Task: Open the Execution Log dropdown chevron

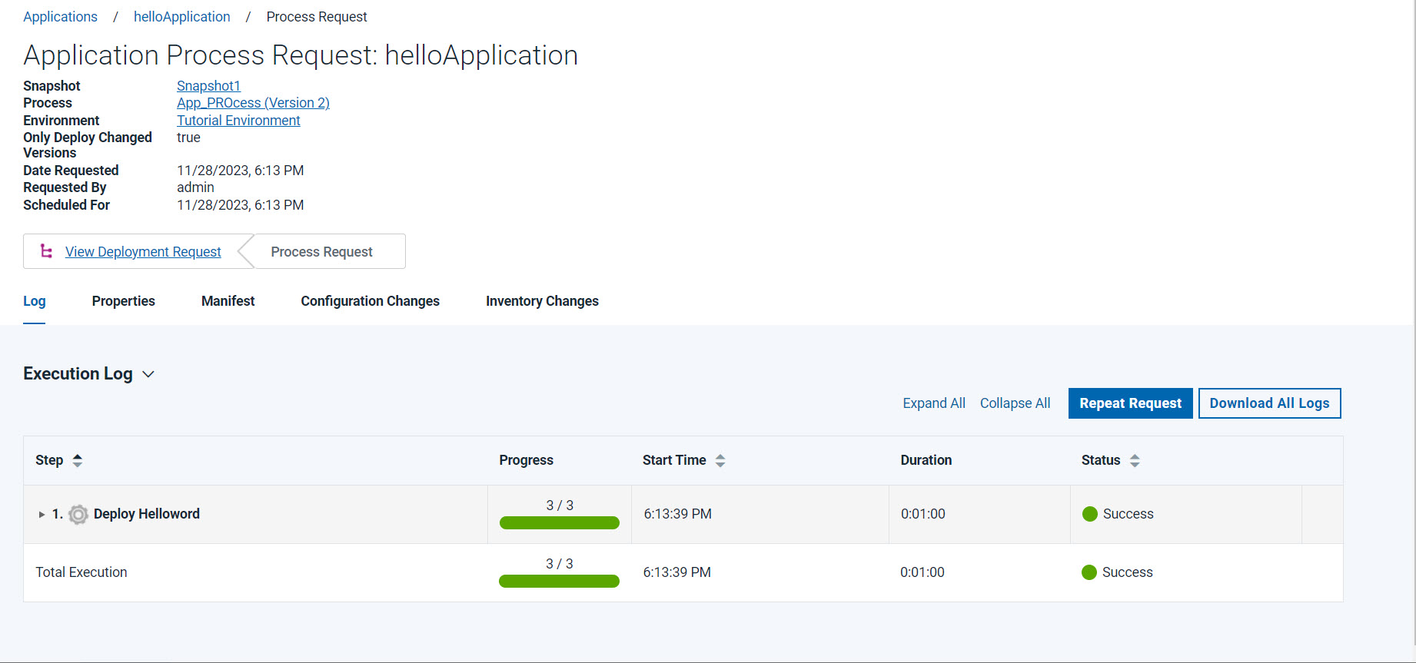Action: pos(148,374)
